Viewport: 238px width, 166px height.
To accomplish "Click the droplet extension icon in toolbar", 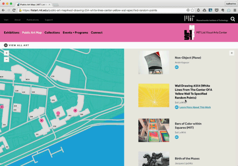I will click(x=198, y=10).
